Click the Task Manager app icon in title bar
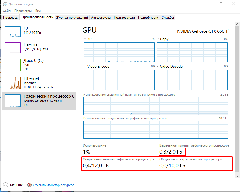Screen dimensions: 240x192 (5, 4)
